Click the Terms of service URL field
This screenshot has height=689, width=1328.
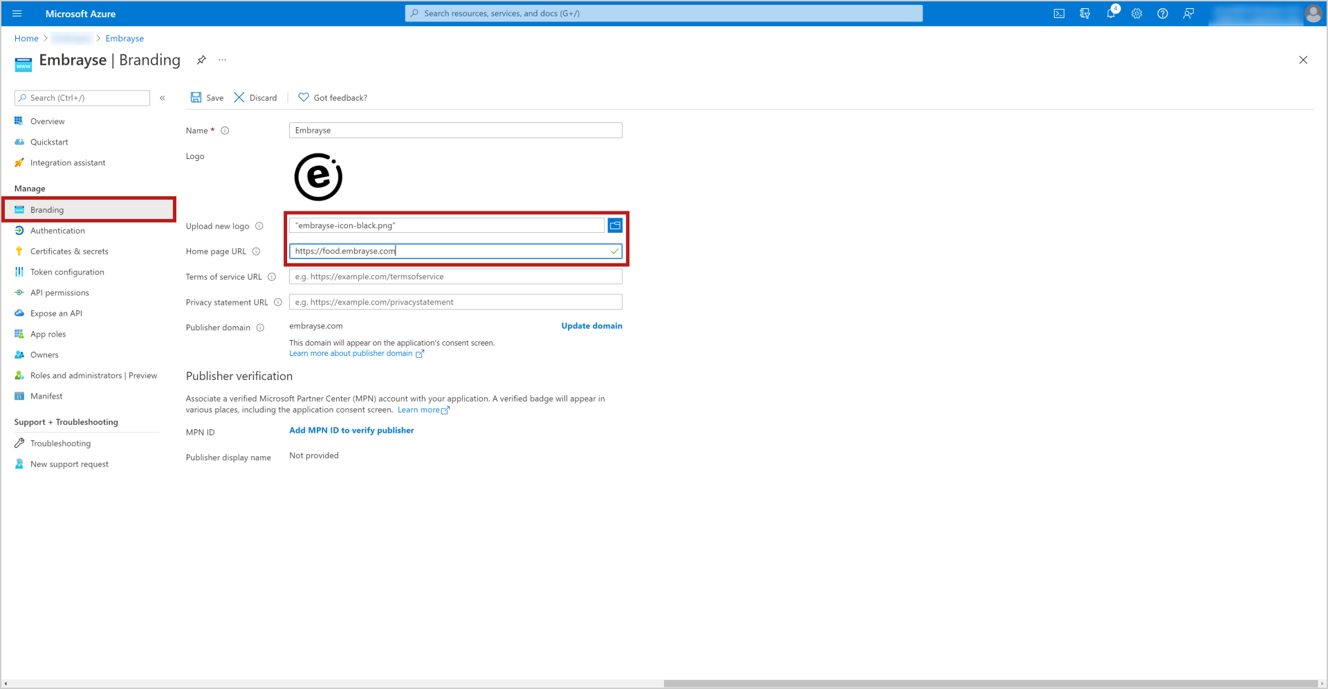click(455, 276)
